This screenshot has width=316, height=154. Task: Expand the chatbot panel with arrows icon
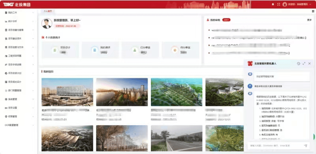tap(304, 63)
